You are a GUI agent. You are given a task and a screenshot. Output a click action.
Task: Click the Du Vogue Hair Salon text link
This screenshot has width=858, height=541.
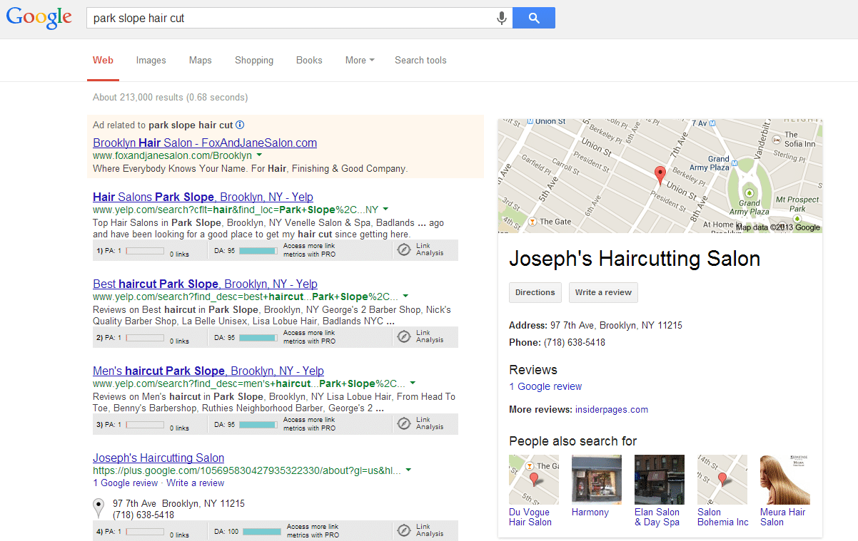[x=530, y=517]
